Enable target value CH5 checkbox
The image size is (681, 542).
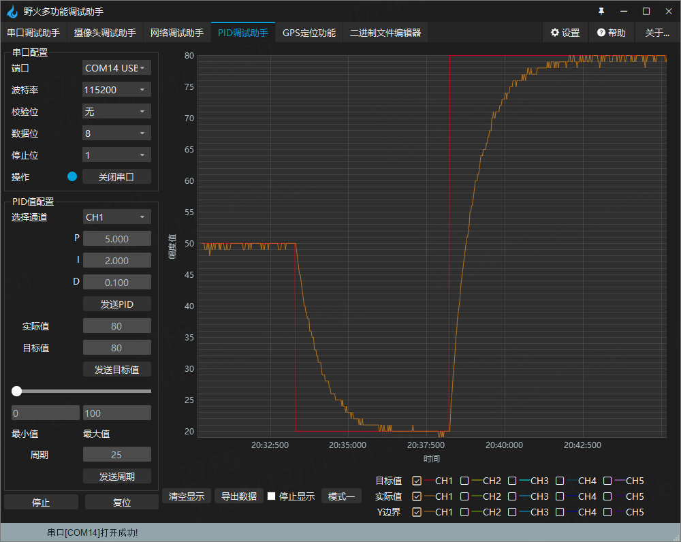[x=607, y=481]
